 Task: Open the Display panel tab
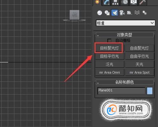pos(133,2)
